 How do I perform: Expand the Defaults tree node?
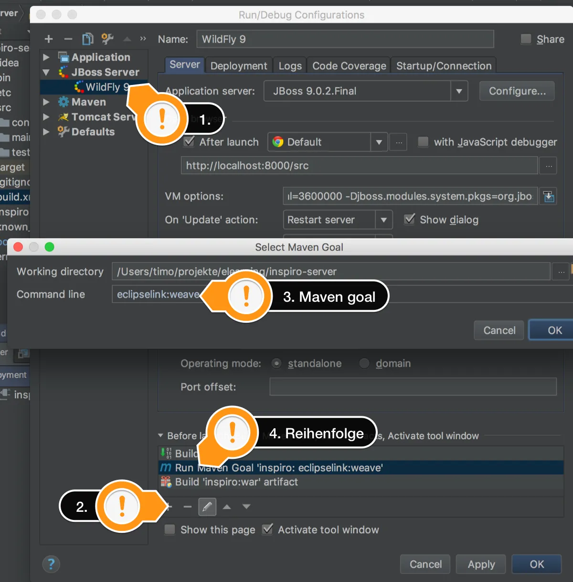[x=46, y=132]
